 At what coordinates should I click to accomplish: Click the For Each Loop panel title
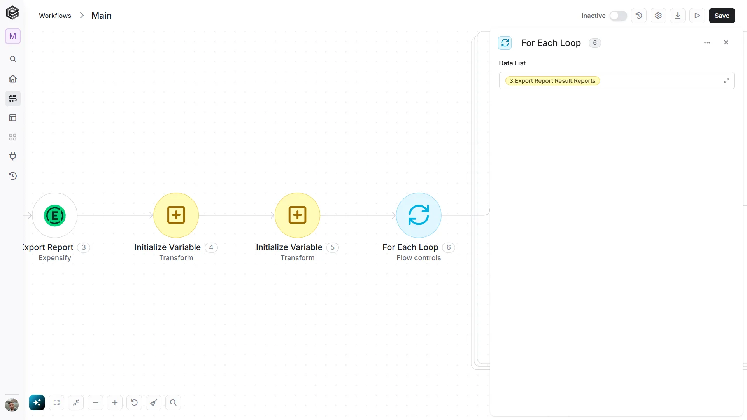[x=551, y=43]
